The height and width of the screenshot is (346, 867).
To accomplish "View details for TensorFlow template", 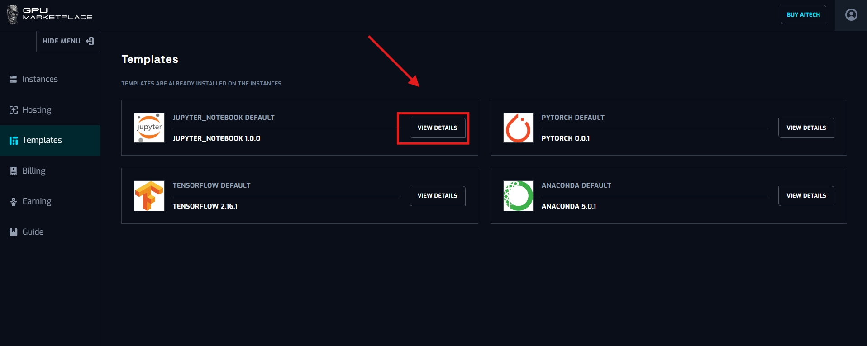I will pos(437,196).
